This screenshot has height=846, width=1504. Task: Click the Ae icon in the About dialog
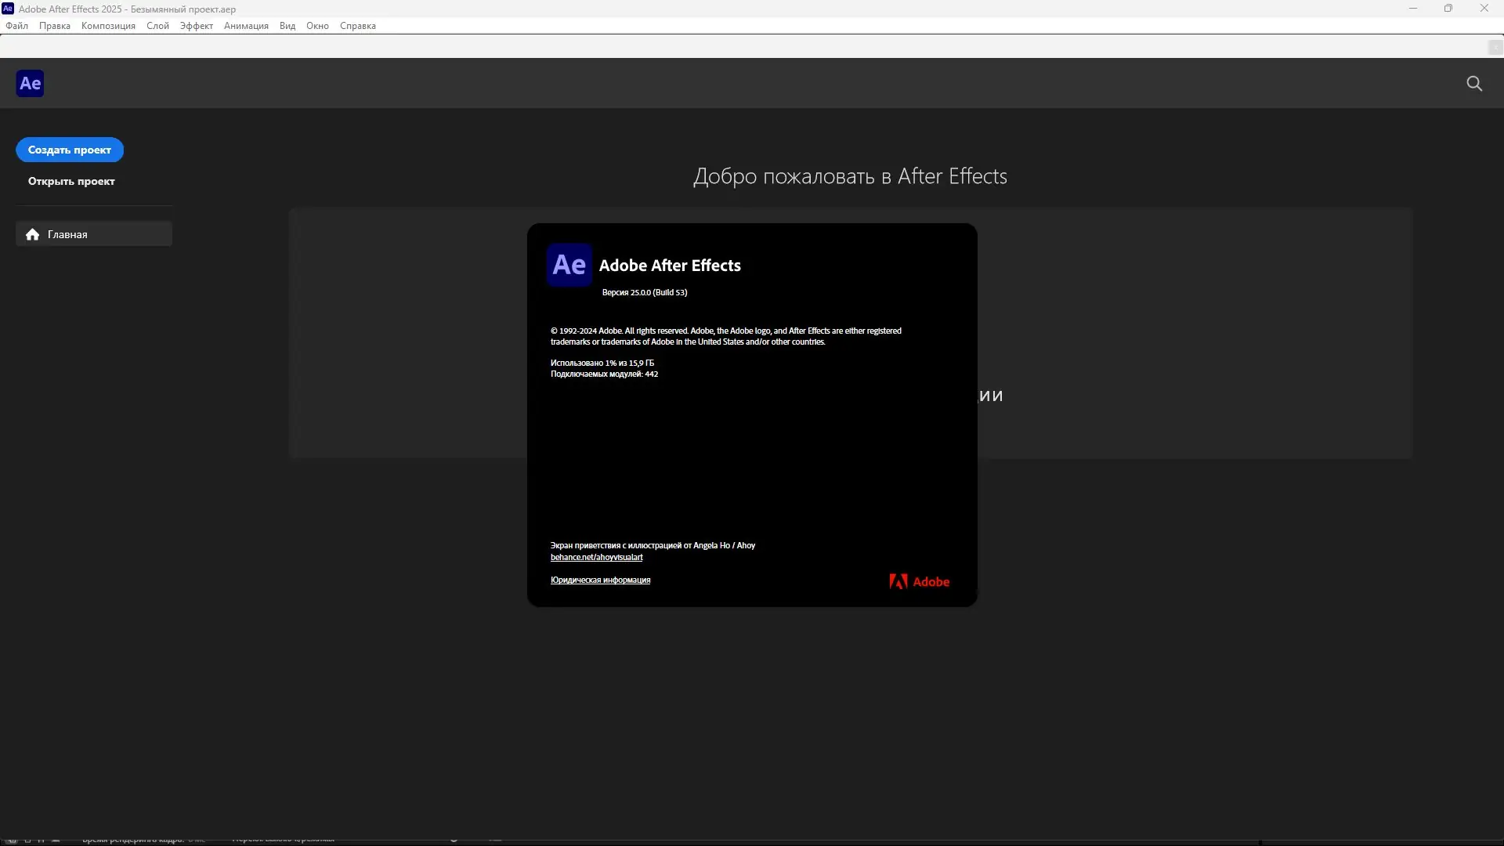569,265
